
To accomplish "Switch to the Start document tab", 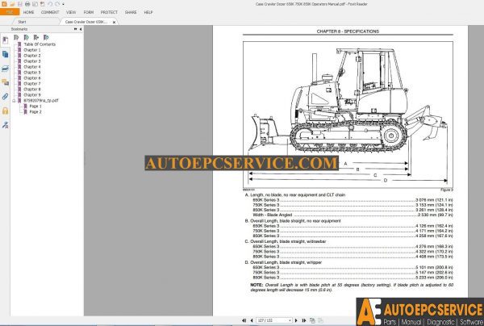I will pos(22,22).
